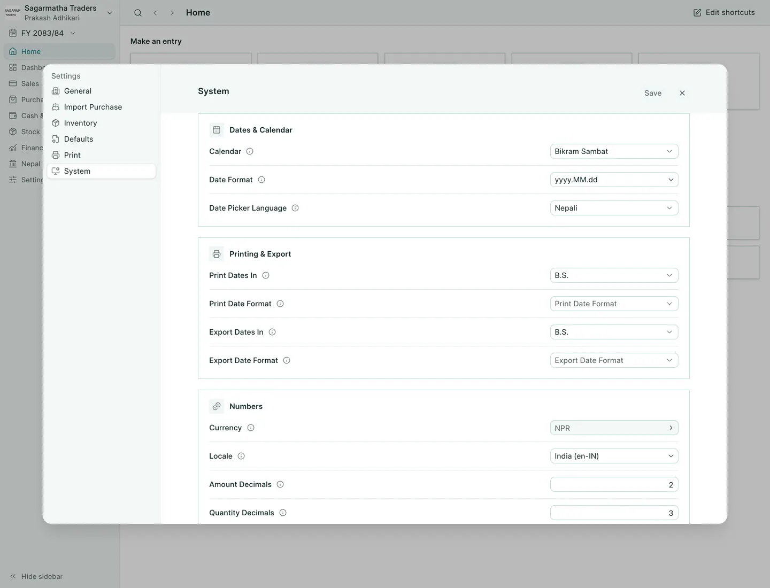Show info for Currency setting
Viewport: 770px width, 588px height.
(x=251, y=428)
